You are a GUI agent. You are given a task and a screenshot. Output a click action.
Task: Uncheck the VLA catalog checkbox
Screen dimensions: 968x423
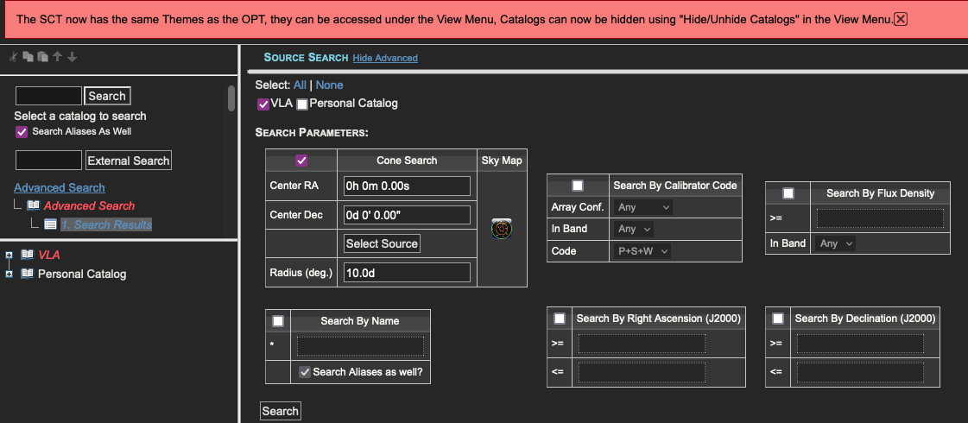coord(263,104)
